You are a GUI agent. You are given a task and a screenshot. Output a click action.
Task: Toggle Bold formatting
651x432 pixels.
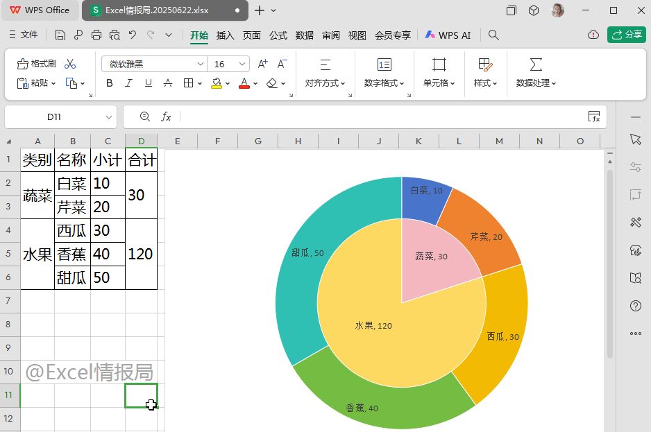click(110, 83)
